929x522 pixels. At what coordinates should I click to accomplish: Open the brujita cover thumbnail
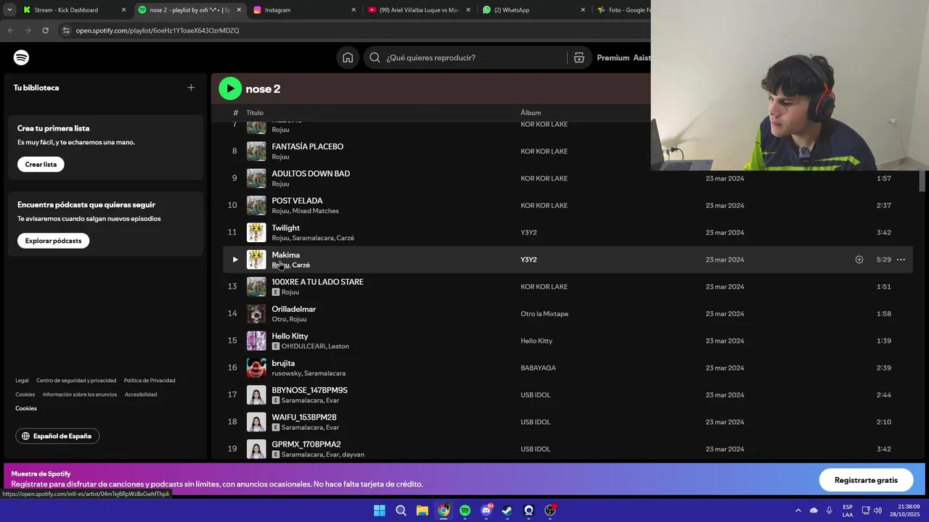[x=256, y=368]
